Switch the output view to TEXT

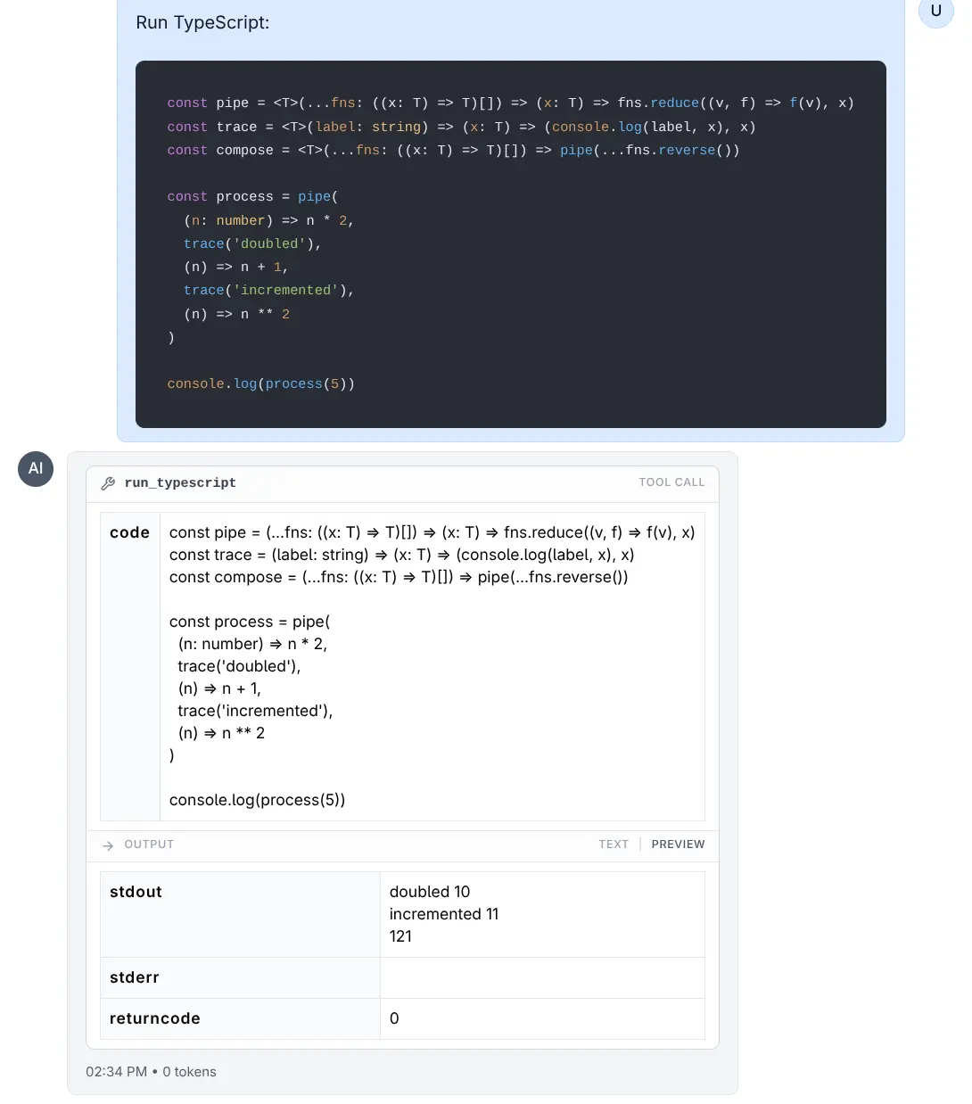tap(614, 844)
